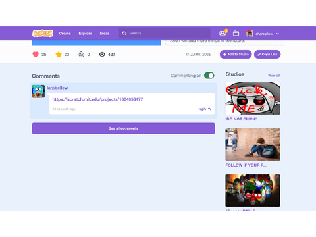The height and width of the screenshot is (237, 316).
Task: Open the My Stuff folder icon
Action: tap(236, 33)
